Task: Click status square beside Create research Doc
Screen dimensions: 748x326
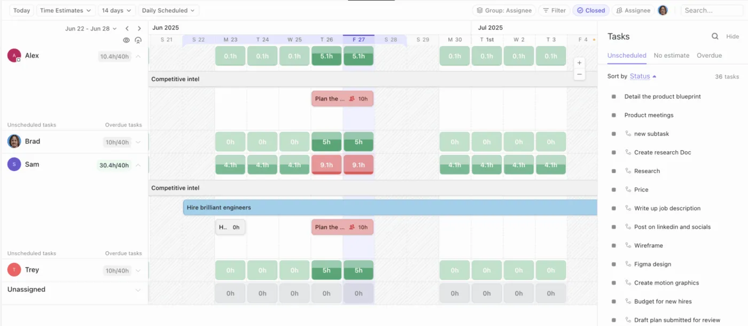Action: [613, 153]
